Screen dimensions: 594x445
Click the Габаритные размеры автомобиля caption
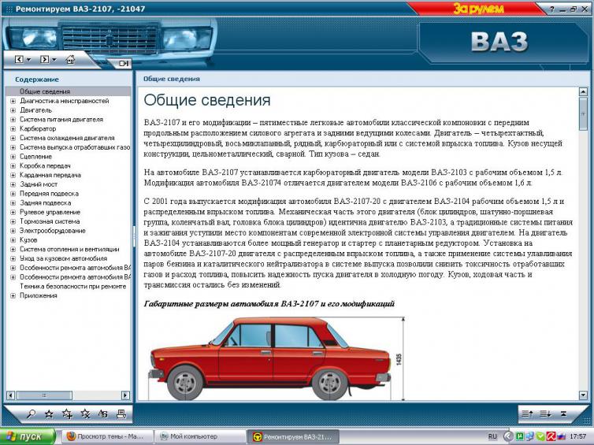tap(269, 304)
